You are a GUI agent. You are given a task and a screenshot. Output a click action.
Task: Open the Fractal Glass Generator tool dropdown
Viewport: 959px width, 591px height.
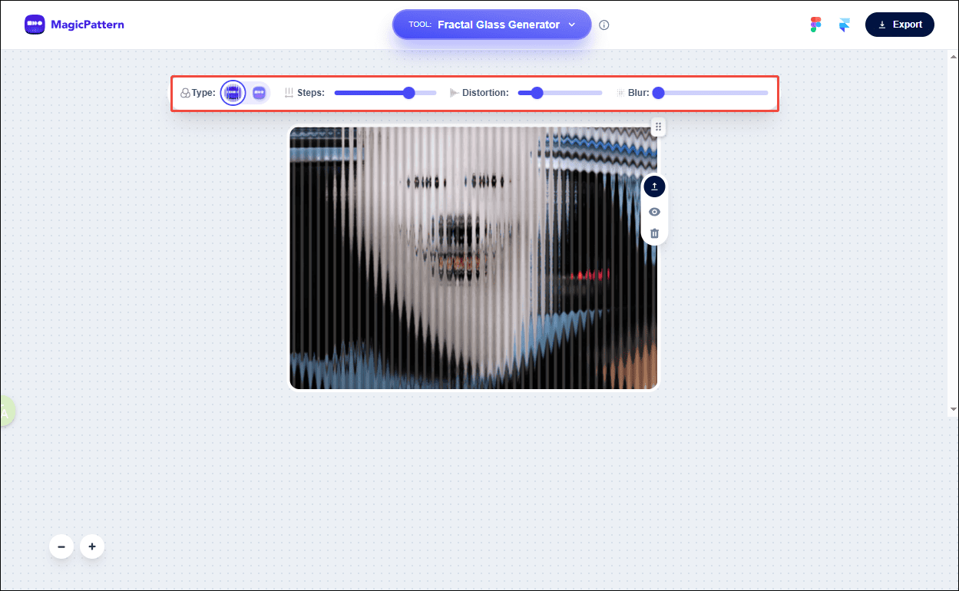[x=491, y=24]
